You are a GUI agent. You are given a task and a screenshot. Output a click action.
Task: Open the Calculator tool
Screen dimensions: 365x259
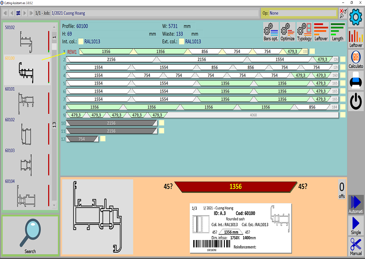tap(356, 59)
